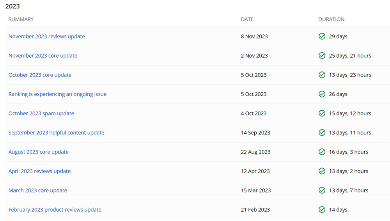Image resolution: width=390 pixels, height=221 pixels.
Task: Click resolved checkmark icon beside 29 days
Action: pos(322,36)
